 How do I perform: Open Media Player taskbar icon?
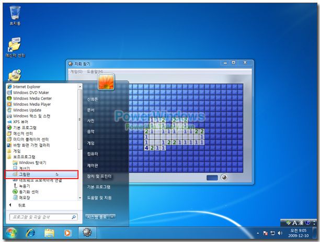(67, 233)
